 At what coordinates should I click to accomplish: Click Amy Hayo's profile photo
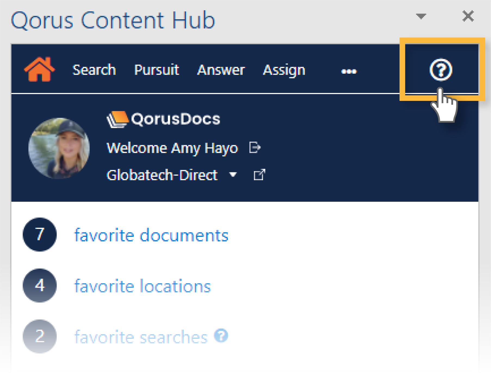coord(59,148)
